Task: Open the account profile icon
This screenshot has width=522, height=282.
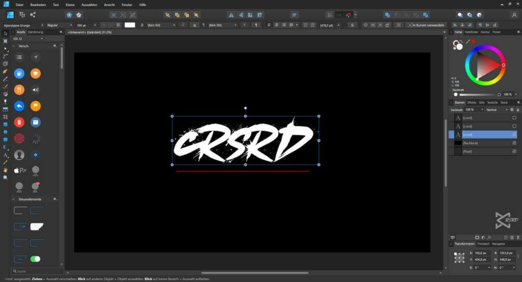Action: pos(514,15)
